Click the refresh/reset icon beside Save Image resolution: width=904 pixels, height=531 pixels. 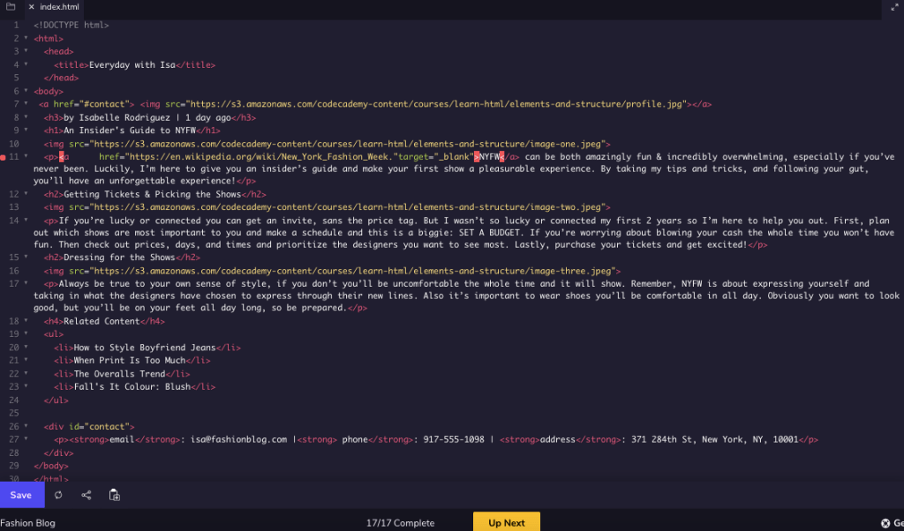[58, 496]
